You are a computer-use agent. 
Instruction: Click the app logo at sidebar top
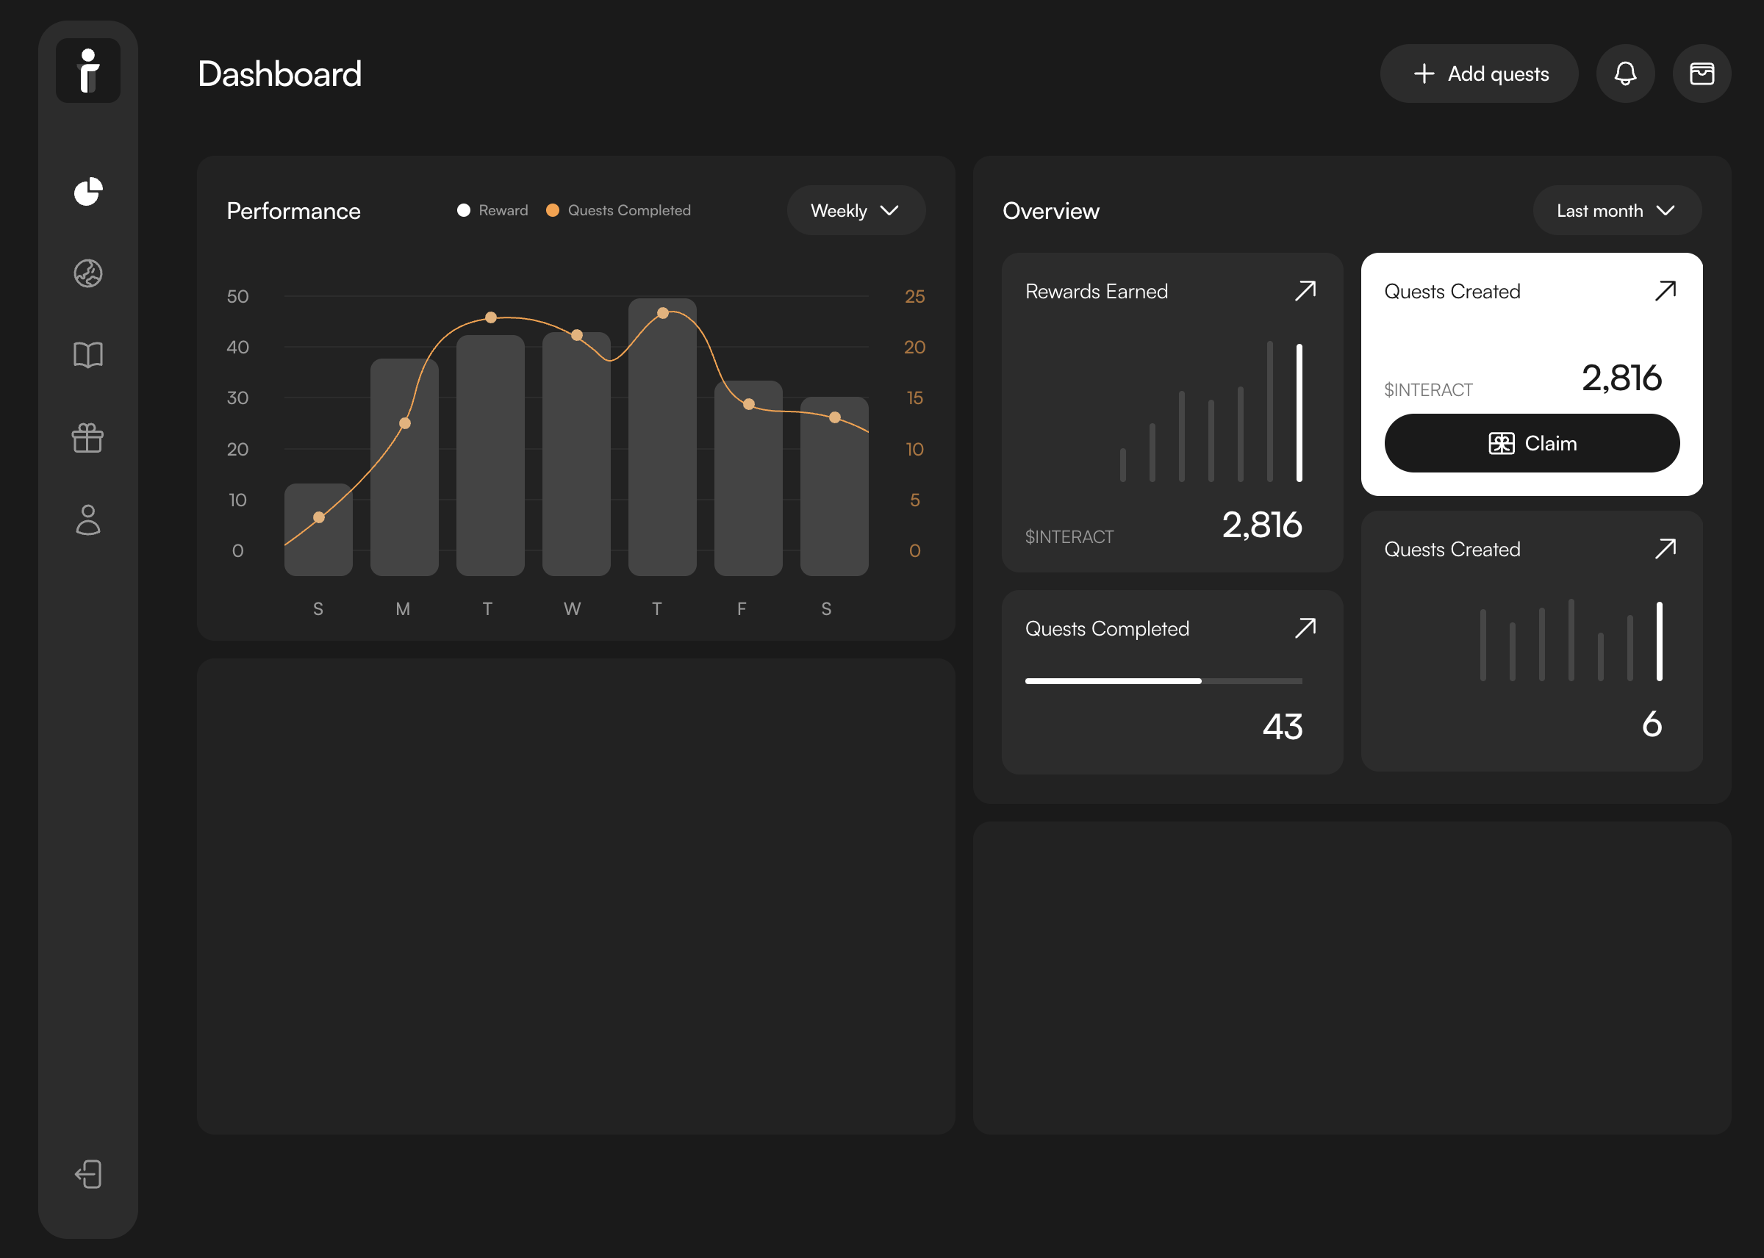coord(88,71)
